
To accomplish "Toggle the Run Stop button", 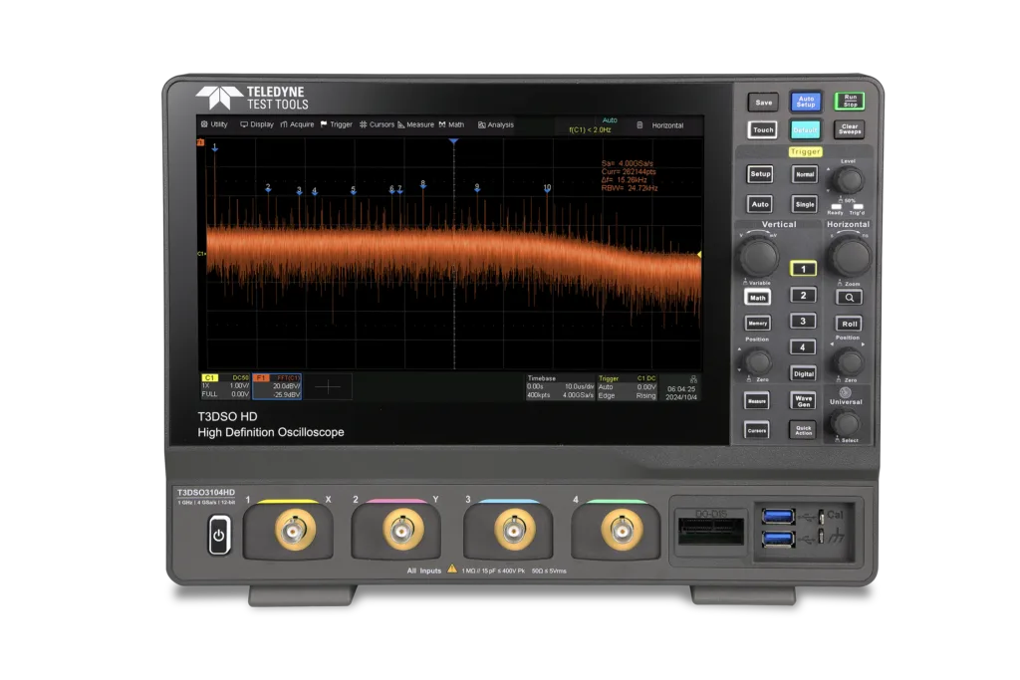I will tap(849, 101).
